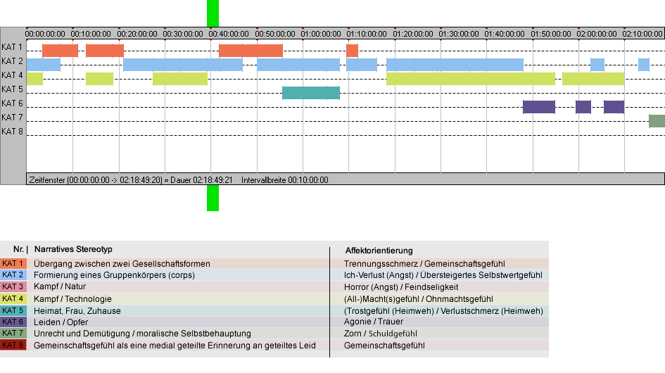The height and width of the screenshot is (373, 665).
Task: Select the yellow-green KAT 4 segment ending at 02:10
Action: point(593,79)
